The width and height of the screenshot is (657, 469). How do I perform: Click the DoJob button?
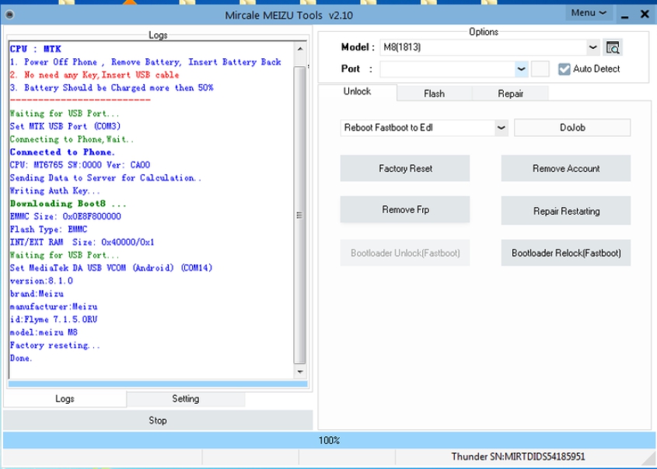click(572, 128)
